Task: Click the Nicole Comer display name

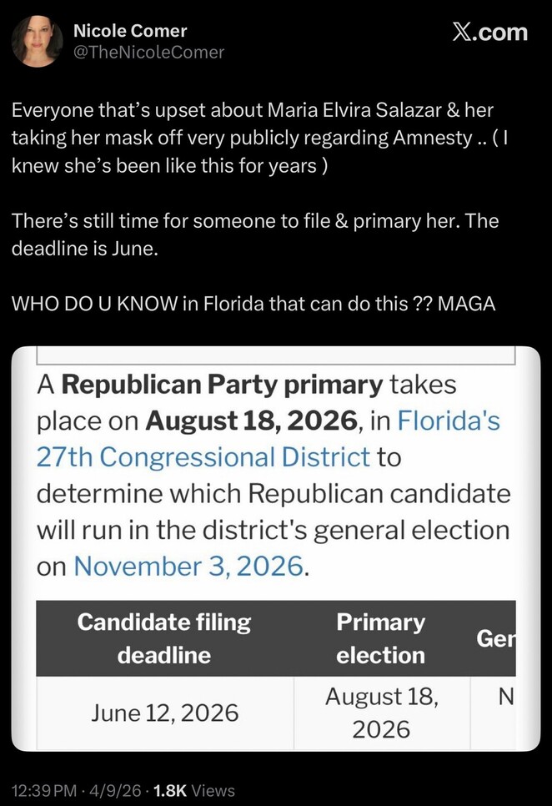Action: [x=130, y=31]
